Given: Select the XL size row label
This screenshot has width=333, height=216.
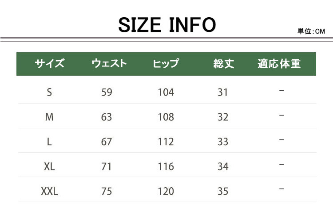Looking at the screenshot, I should (x=49, y=166).
